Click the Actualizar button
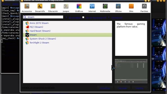Image resolution: width=167 pixels, height=94 pixels. pyautogui.click(x=105, y=88)
